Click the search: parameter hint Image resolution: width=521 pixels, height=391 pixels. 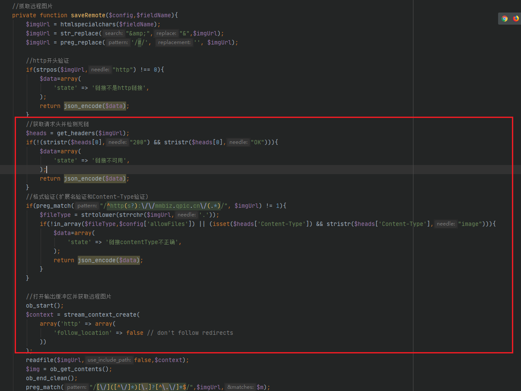[114, 33]
